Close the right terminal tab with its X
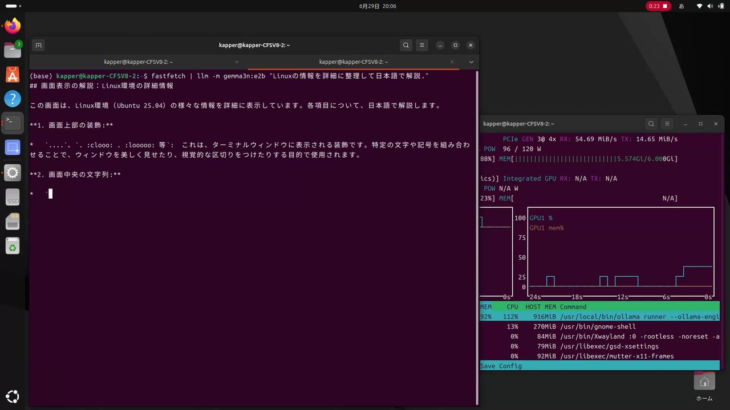 (x=452, y=61)
